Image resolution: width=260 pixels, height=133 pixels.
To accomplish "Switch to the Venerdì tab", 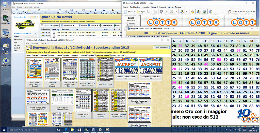I will click(59, 55).
